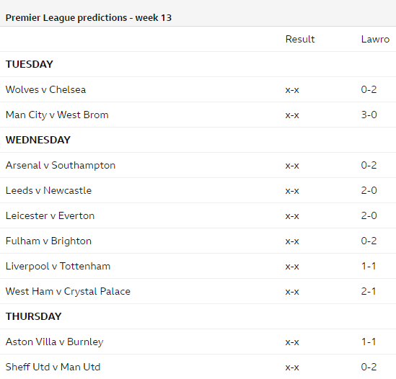This screenshot has width=396, height=379.
Task: Click the Wolves v Chelsea fixture
Action: coord(45,89)
